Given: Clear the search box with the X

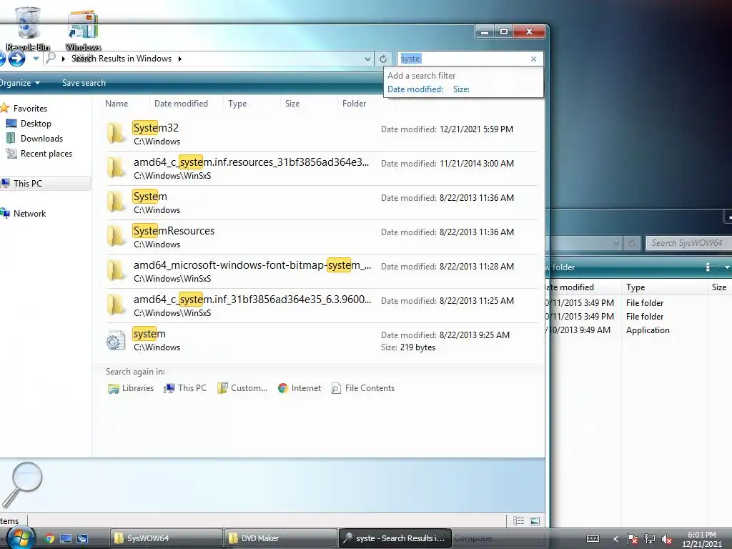Looking at the screenshot, I should point(533,59).
